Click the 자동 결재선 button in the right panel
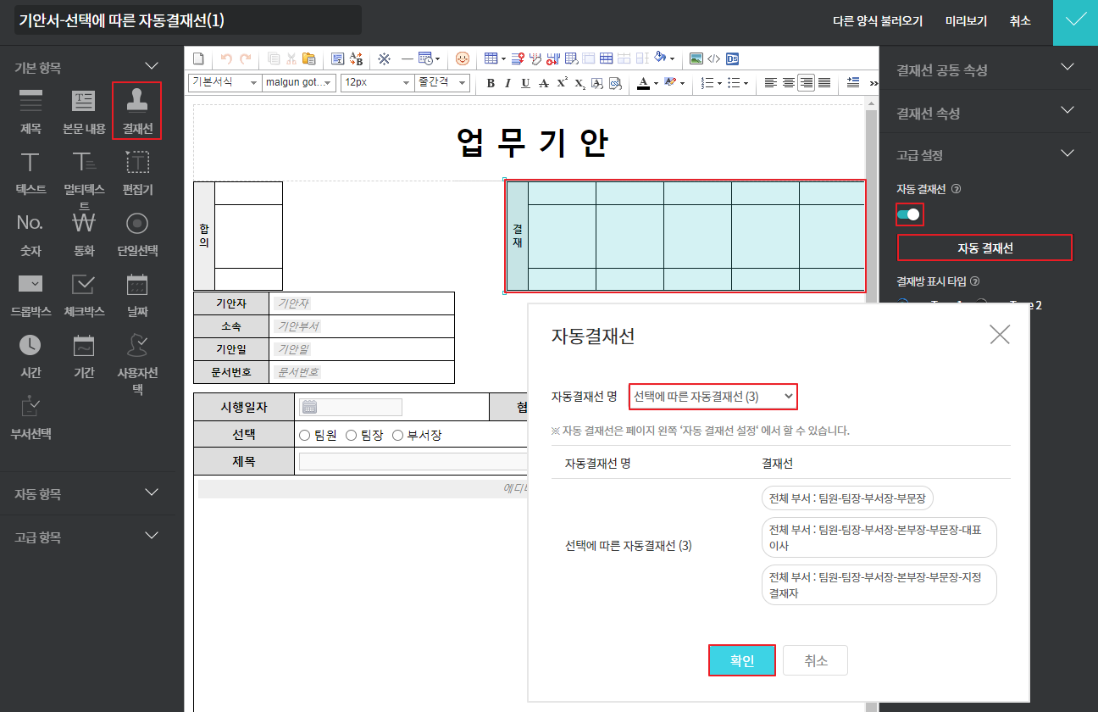1098x712 pixels. coord(984,248)
